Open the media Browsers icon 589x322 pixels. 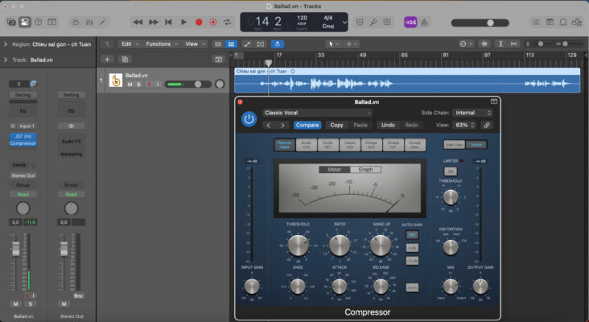(577, 23)
